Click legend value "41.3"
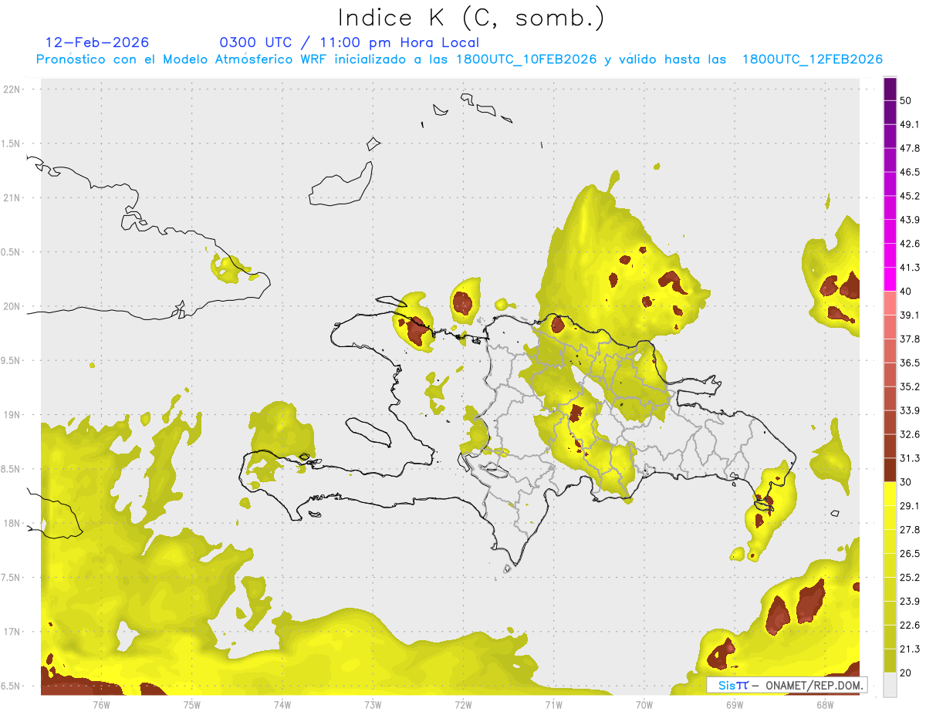Viewport: 926px width, 715px height. (x=910, y=268)
